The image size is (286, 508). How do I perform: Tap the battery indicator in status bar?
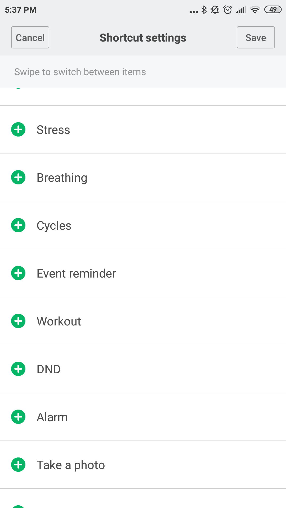pos(273,10)
